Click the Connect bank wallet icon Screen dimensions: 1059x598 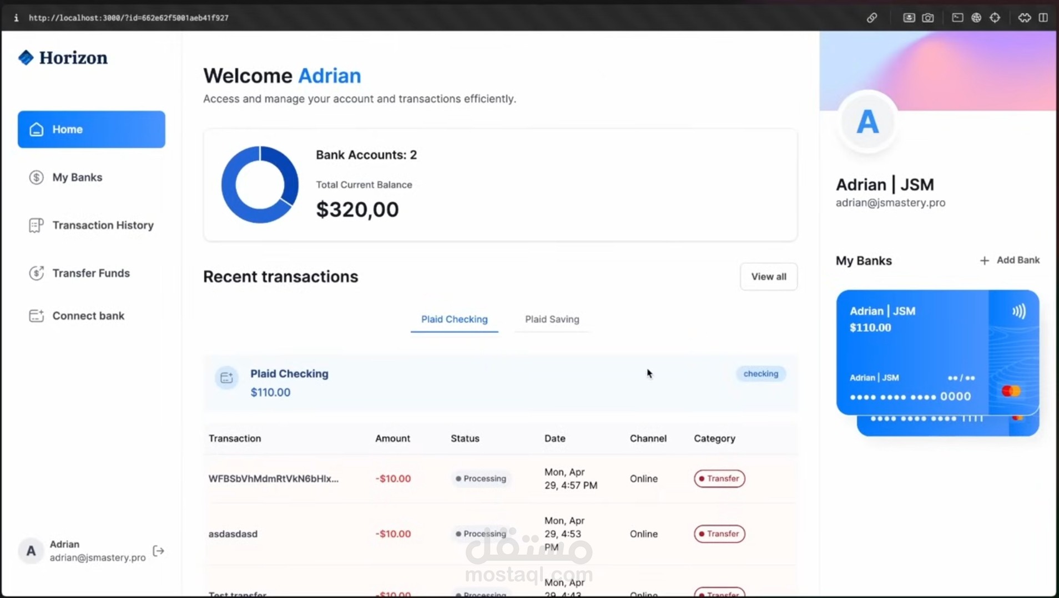coord(36,315)
